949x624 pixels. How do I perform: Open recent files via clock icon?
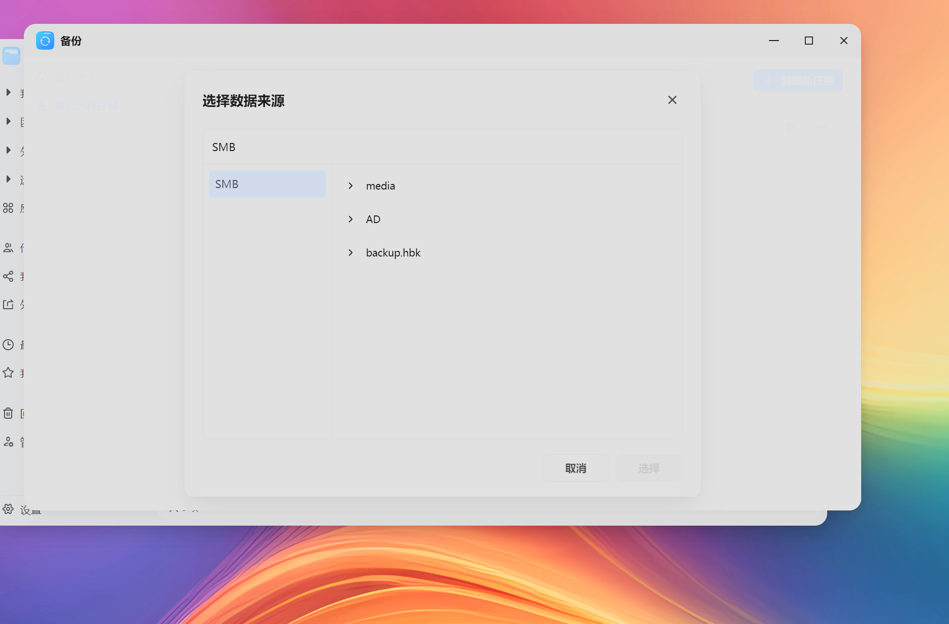point(8,344)
